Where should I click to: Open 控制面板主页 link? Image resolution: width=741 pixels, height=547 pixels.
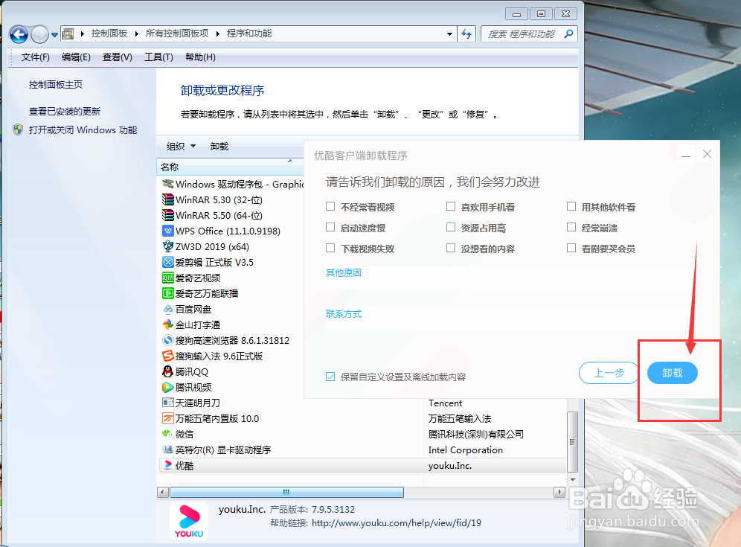pos(56,85)
